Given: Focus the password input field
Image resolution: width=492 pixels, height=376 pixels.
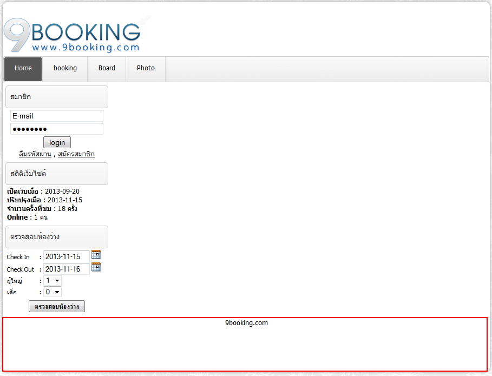Looking at the screenshot, I should pos(57,129).
